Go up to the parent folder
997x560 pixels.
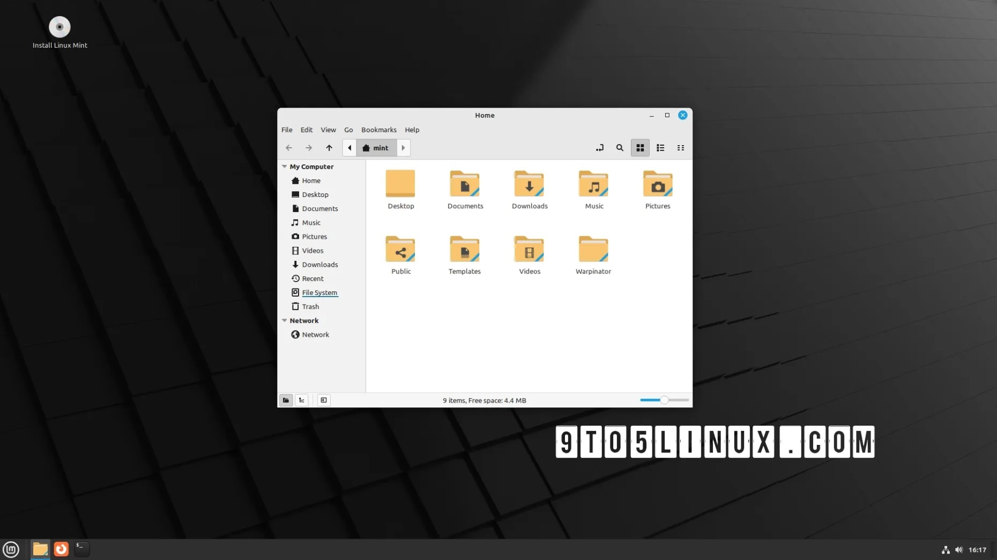click(x=329, y=148)
